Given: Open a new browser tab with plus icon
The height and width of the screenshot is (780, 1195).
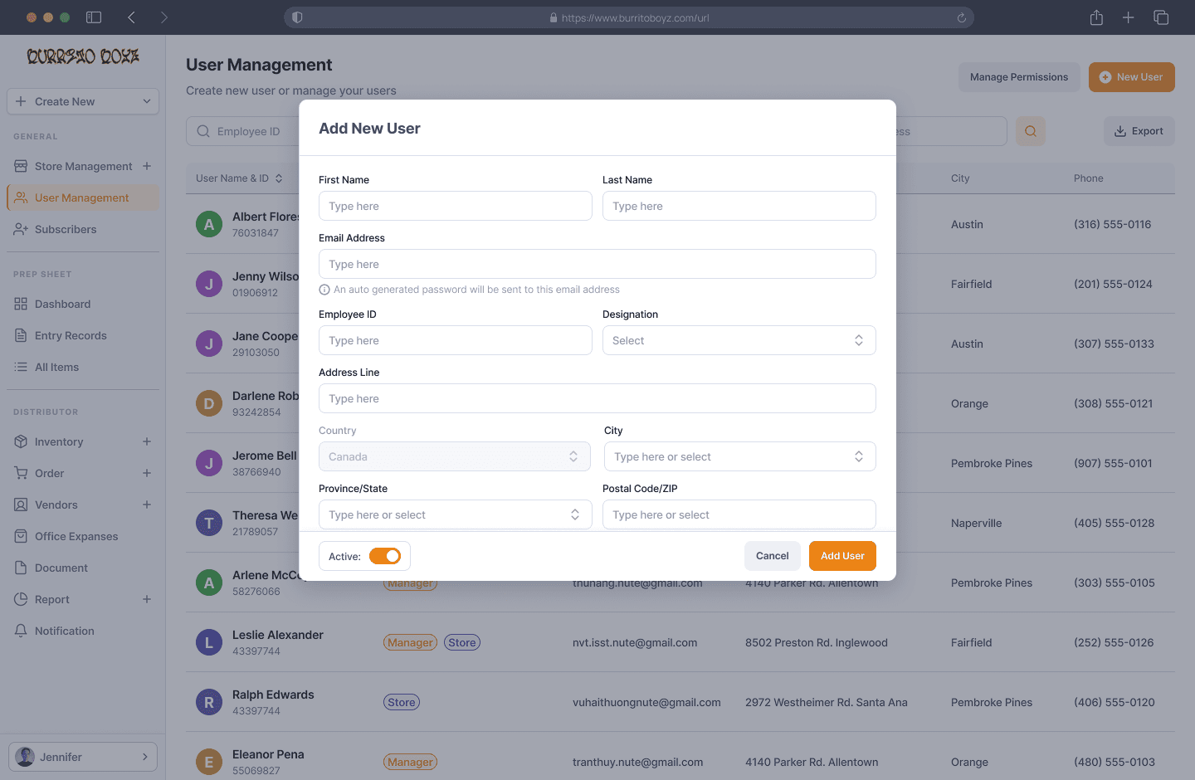Looking at the screenshot, I should (x=1128, y=17).
